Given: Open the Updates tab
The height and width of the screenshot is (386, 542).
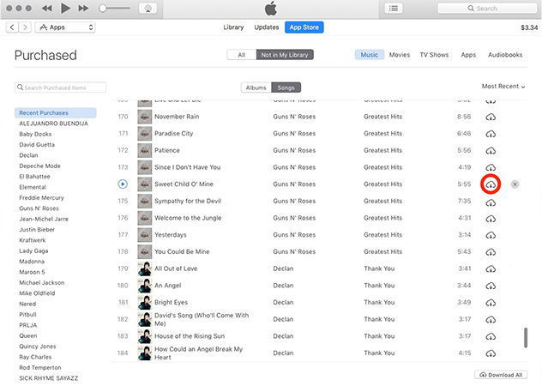Looking at the screenshot, I should 266,27.
